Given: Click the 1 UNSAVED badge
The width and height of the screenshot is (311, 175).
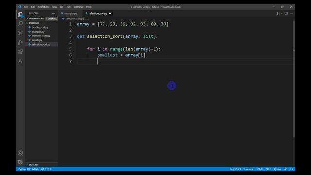Looking at the screenshot, I should point(52,18).
